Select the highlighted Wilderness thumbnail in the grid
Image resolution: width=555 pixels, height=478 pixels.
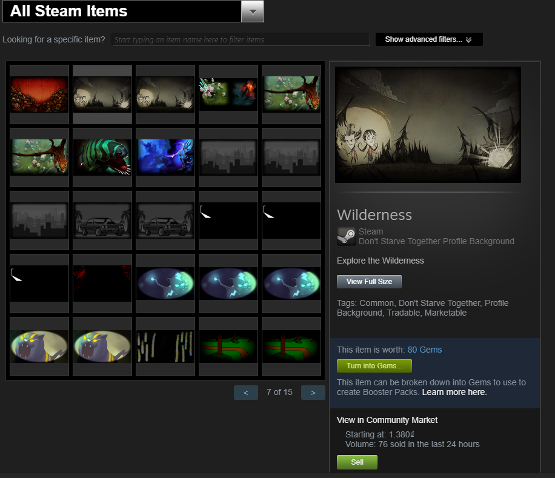[x=102, y=95]
